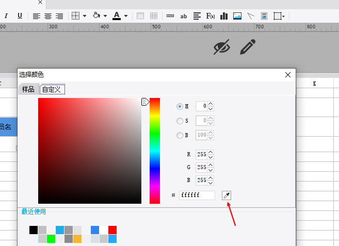
Task: Open fill color dropdown arrow
Action: [x=105, y=16]
